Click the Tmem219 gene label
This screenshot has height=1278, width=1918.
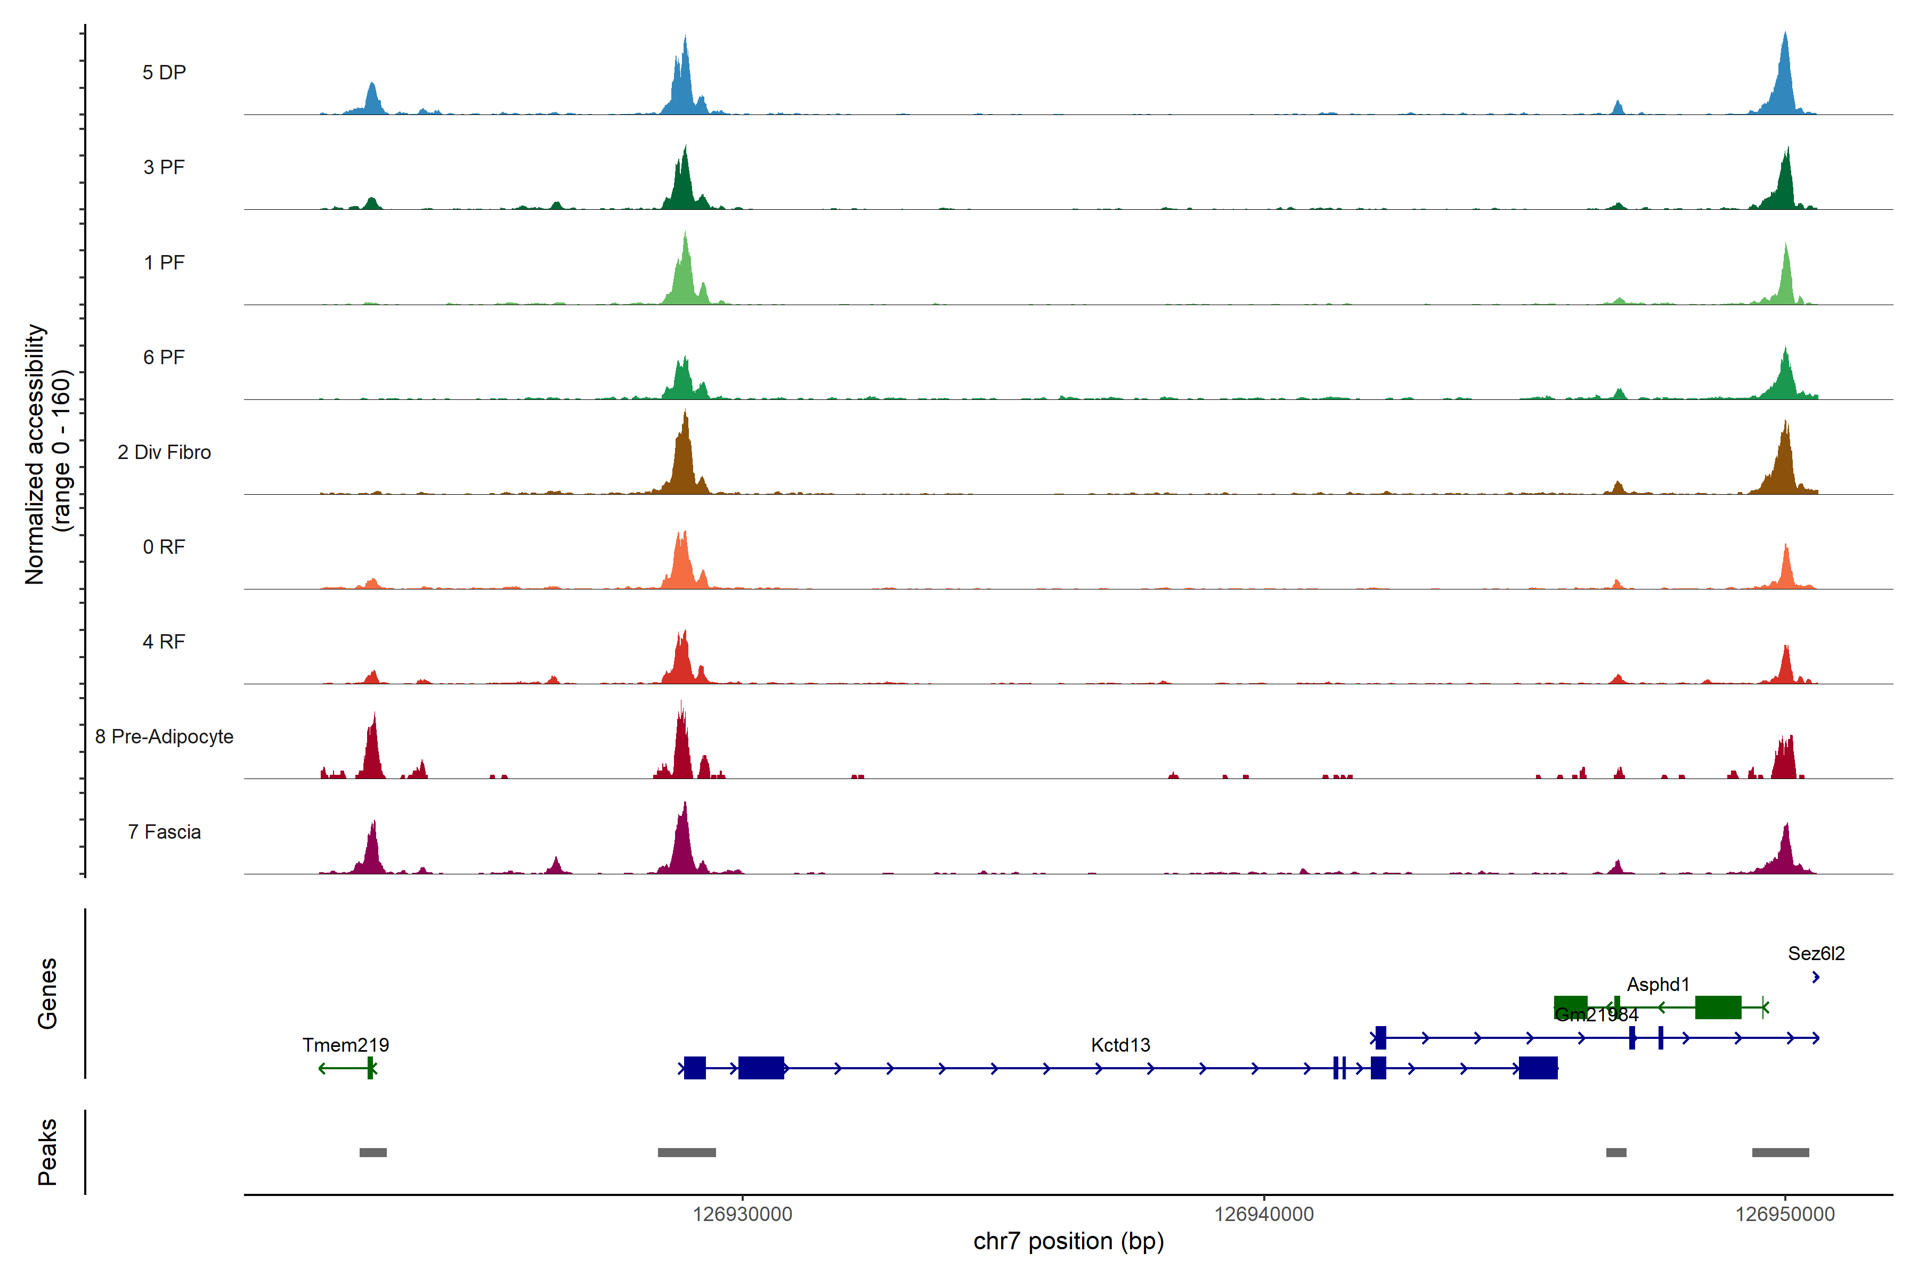point(345,1045)
